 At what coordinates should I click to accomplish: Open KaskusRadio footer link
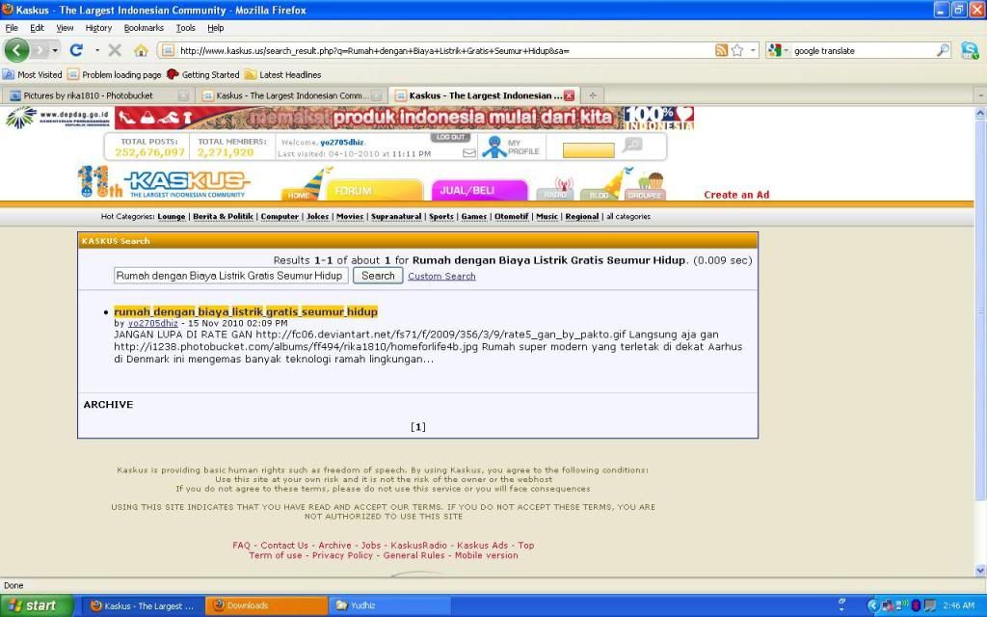(418, 546)
